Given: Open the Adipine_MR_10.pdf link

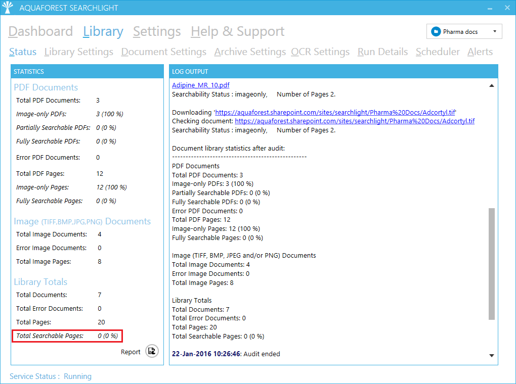Looking at the screenshot, I should point(201,85).
